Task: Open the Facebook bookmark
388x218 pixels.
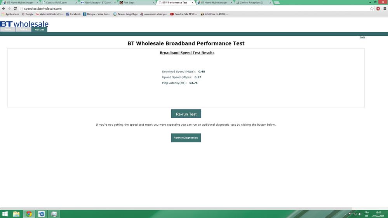Action: point(73,14)
